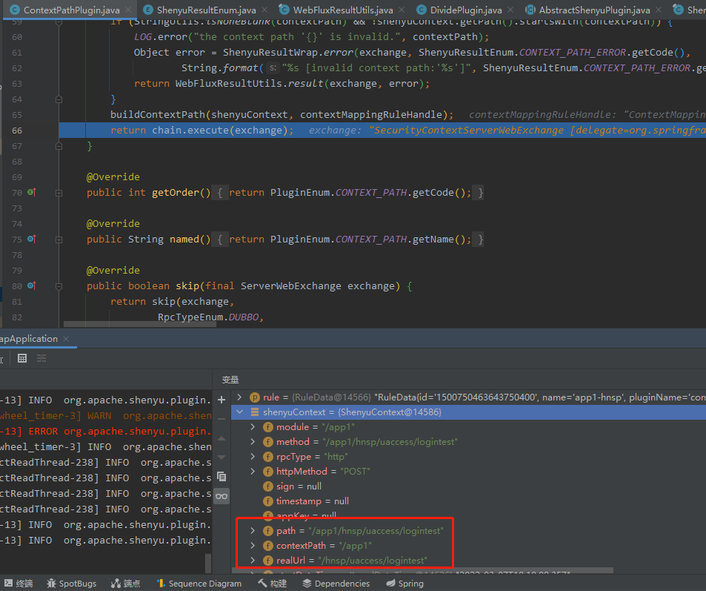Expand the module field node
The image size is (706, 591).
click(x=253, y=427)
